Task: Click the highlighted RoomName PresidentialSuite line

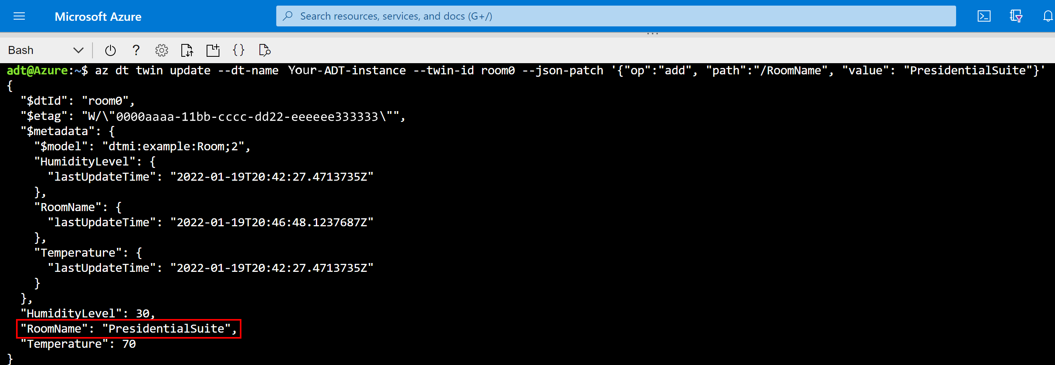Action: [x=129, y=329]
